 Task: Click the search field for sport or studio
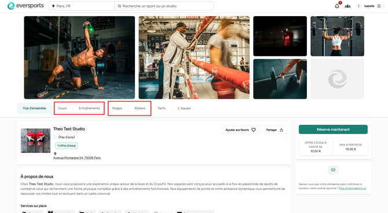164,6
